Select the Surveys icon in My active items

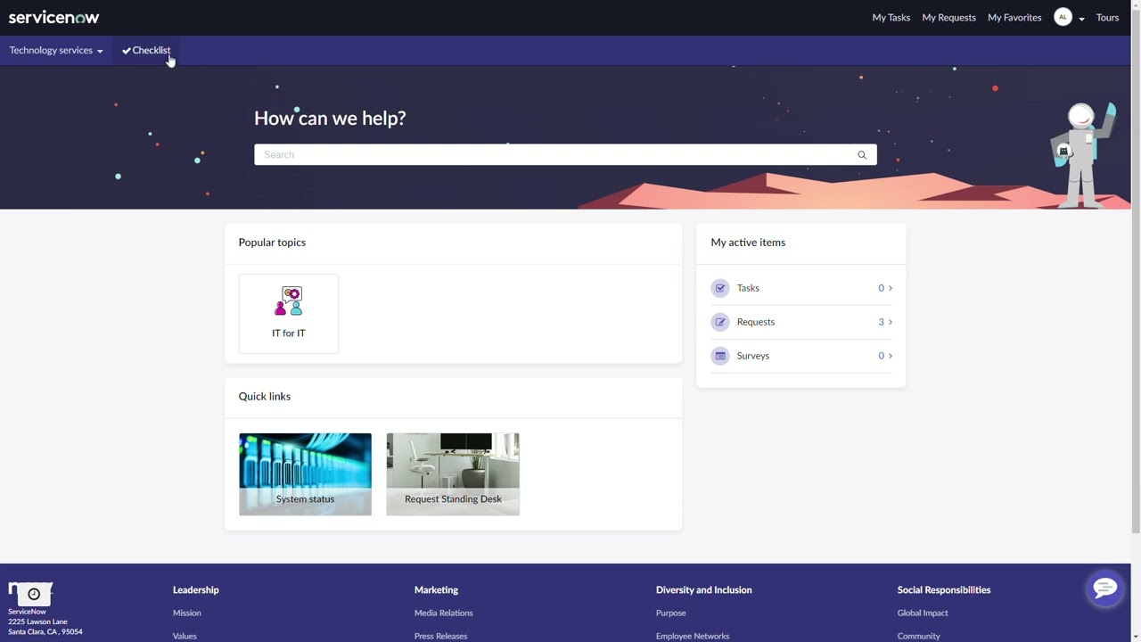click(720, 355)
